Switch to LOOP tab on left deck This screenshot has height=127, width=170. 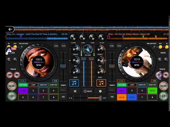pyautogui.click(x=33, y=85)
